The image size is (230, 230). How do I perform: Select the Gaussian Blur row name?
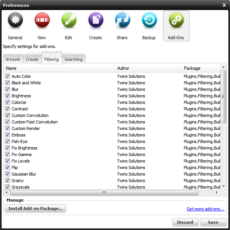[24, 174]
